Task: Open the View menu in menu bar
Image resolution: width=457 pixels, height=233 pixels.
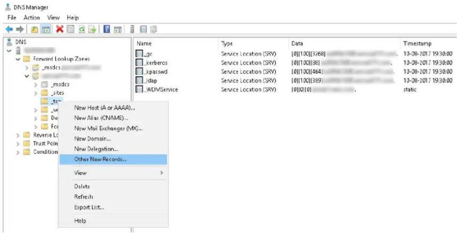Action: [x=54, y=18]
